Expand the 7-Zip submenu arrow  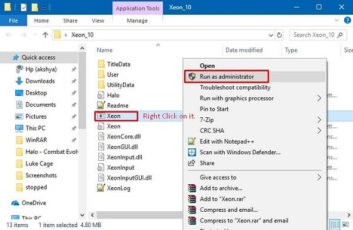[319, 120]
